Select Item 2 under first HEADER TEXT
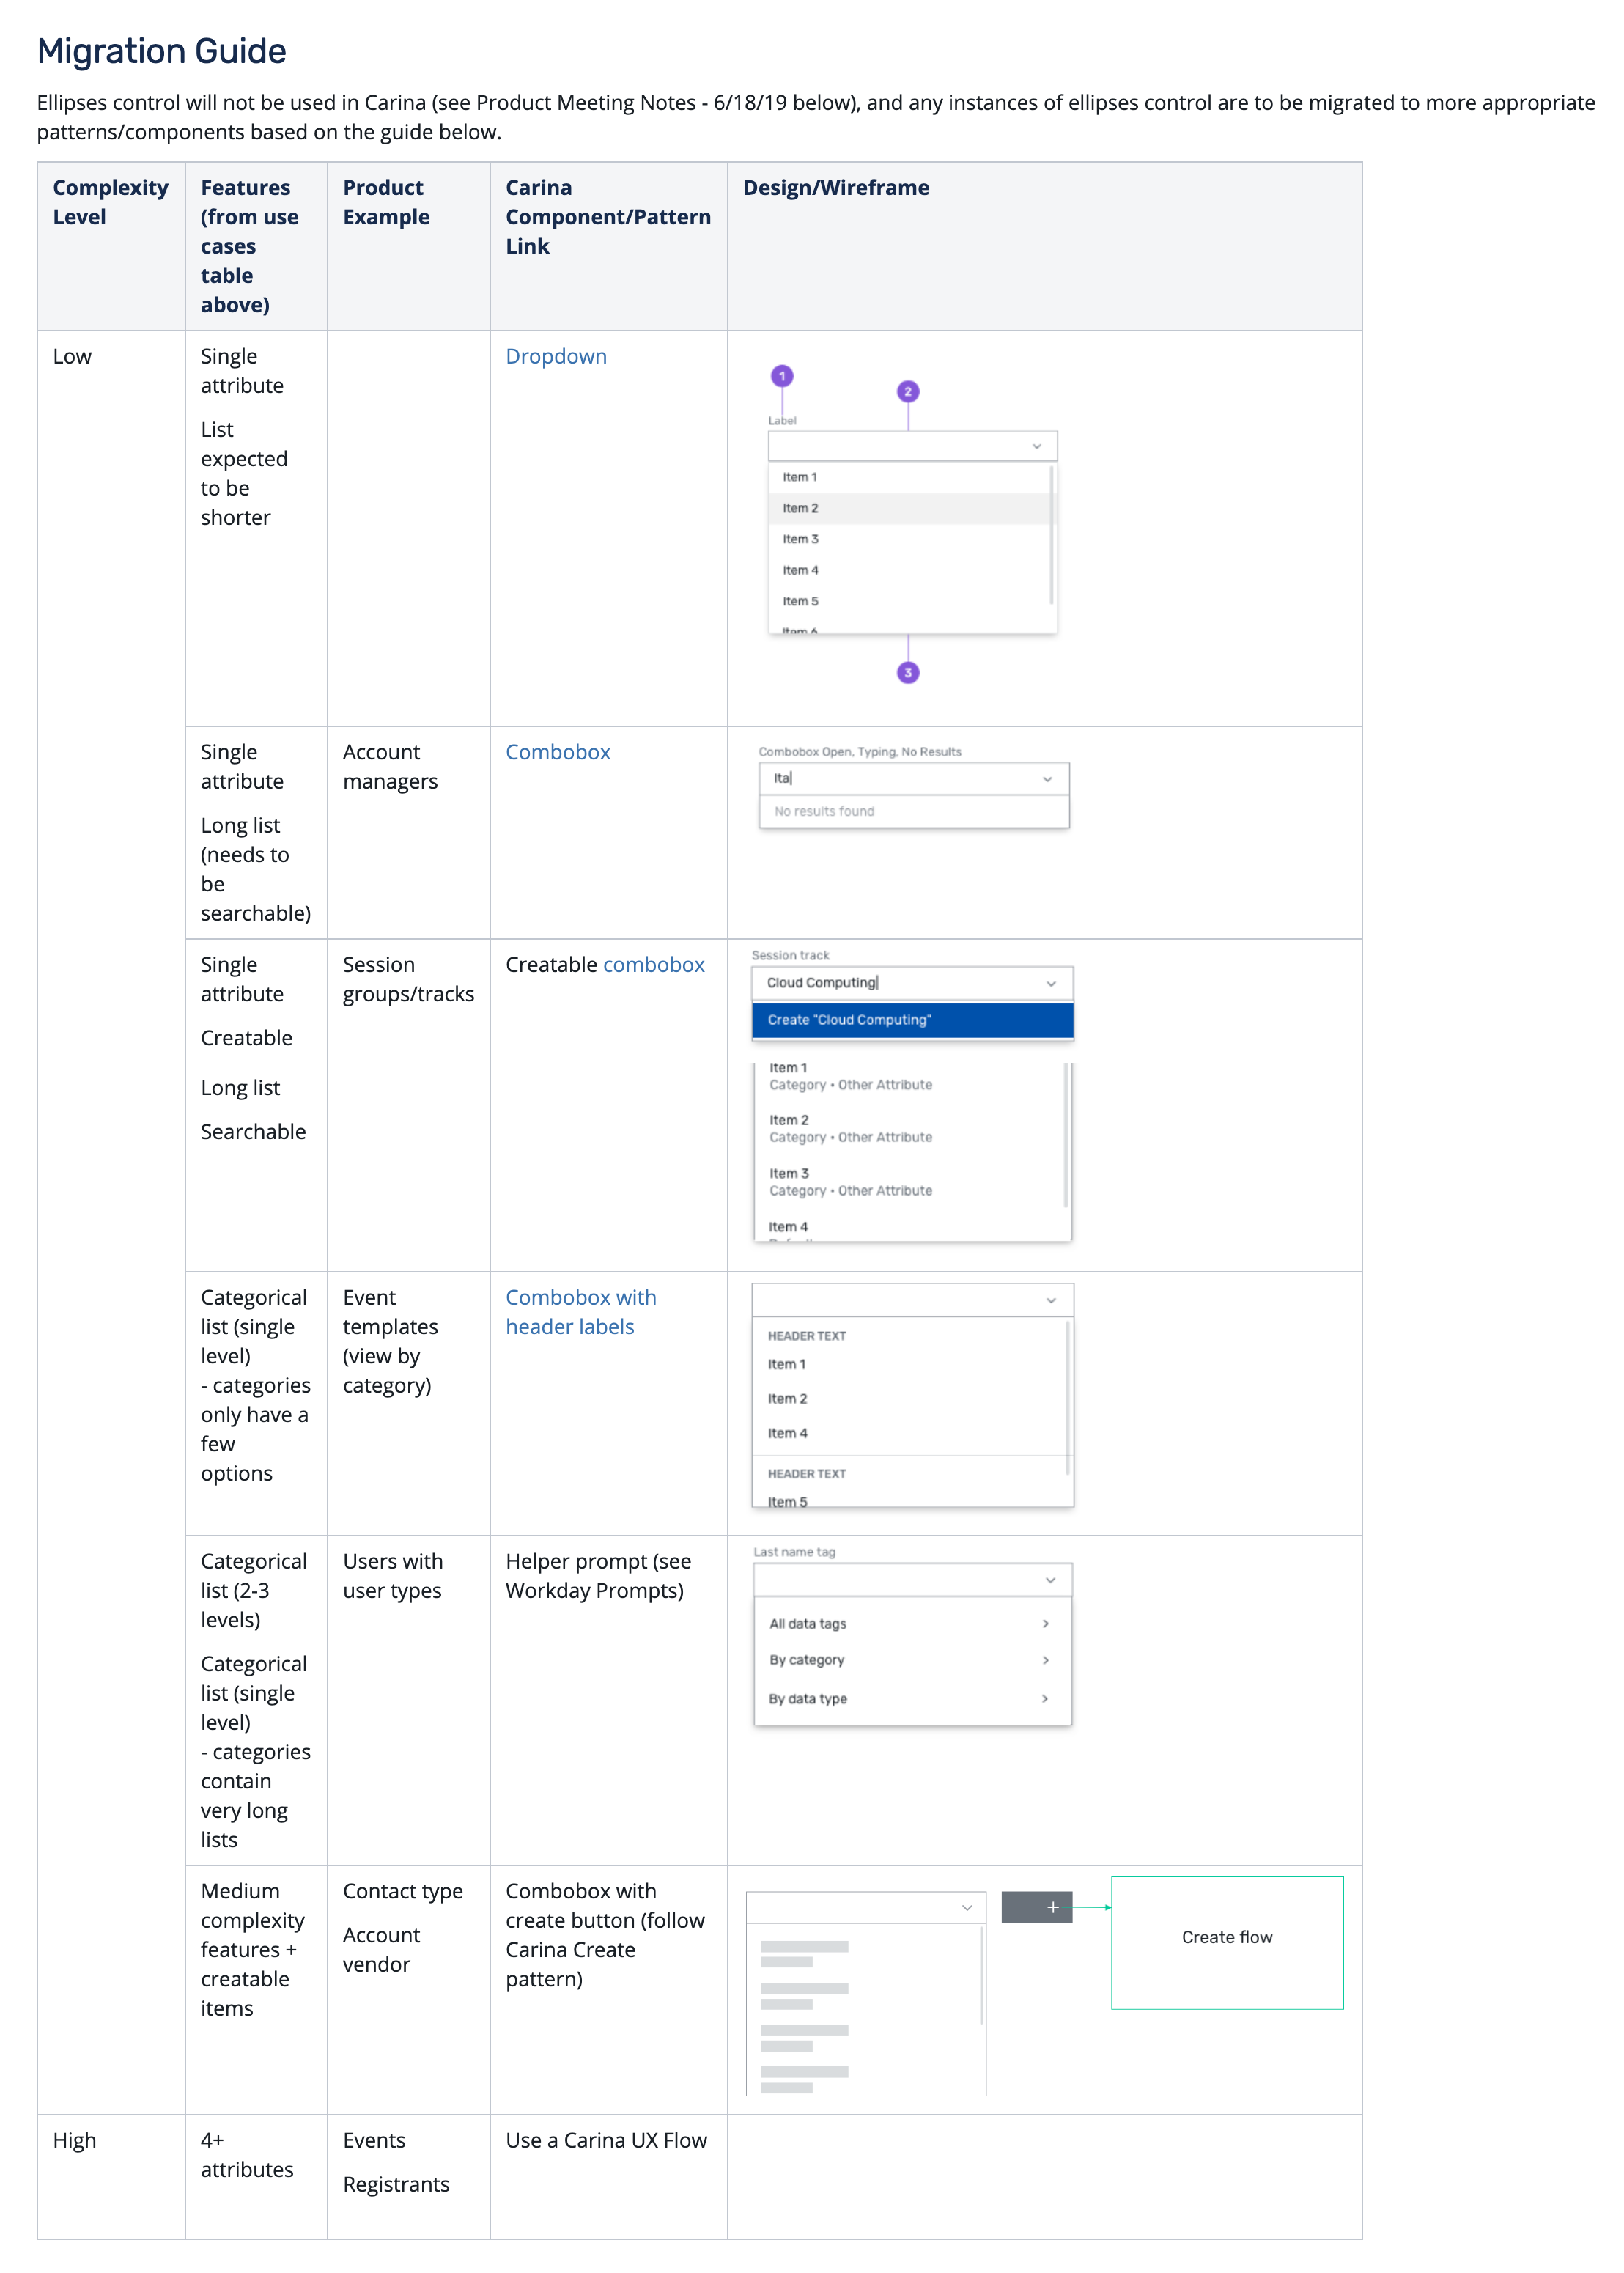 [x=910, y=1399]
